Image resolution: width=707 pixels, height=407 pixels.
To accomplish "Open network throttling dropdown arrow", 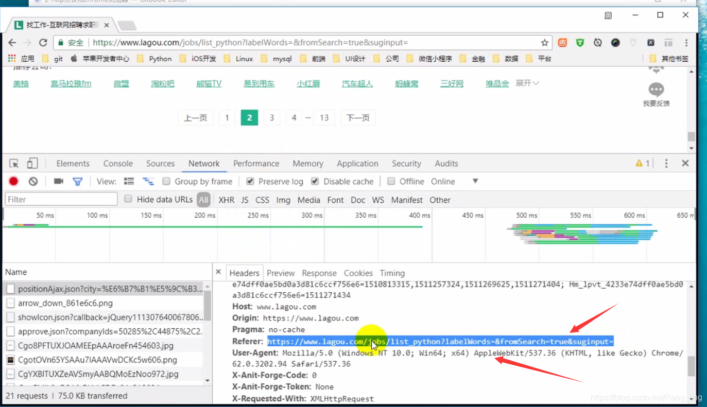I will point(475,181).
